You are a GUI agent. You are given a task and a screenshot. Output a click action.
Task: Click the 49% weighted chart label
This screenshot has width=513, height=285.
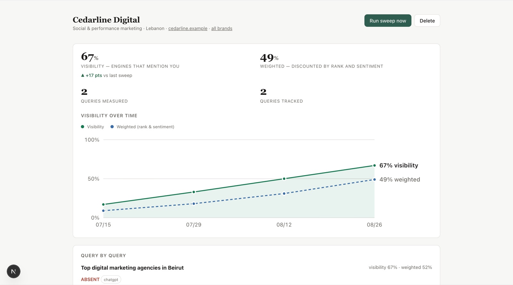tap(399, 180)
